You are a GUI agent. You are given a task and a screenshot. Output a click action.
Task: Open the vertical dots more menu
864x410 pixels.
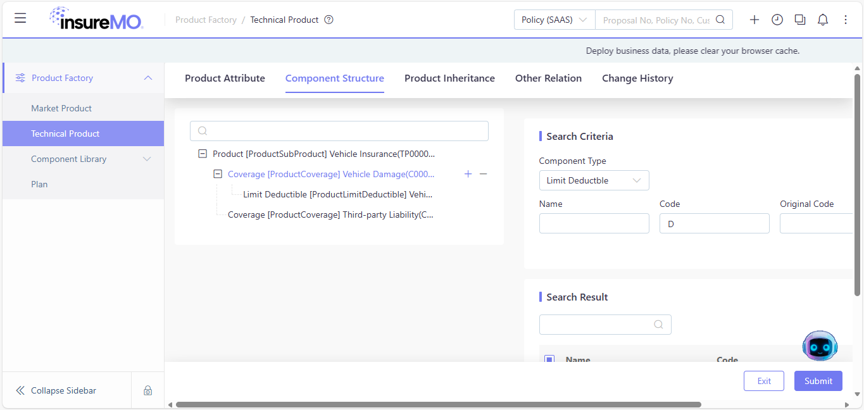846,20
